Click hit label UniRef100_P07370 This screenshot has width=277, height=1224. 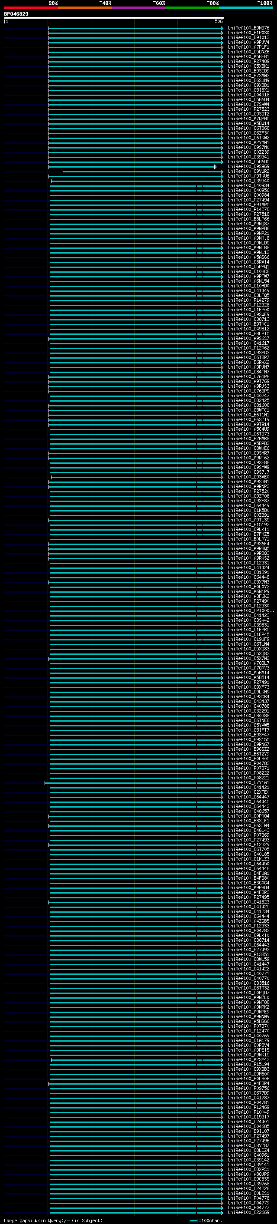point(248,1026)
